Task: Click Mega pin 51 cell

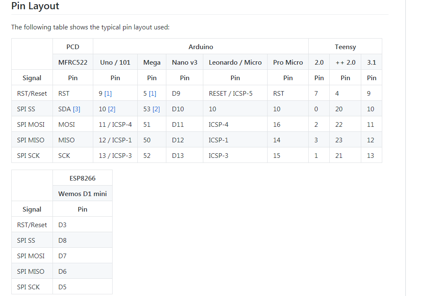Action: click(x=152, y=125)
